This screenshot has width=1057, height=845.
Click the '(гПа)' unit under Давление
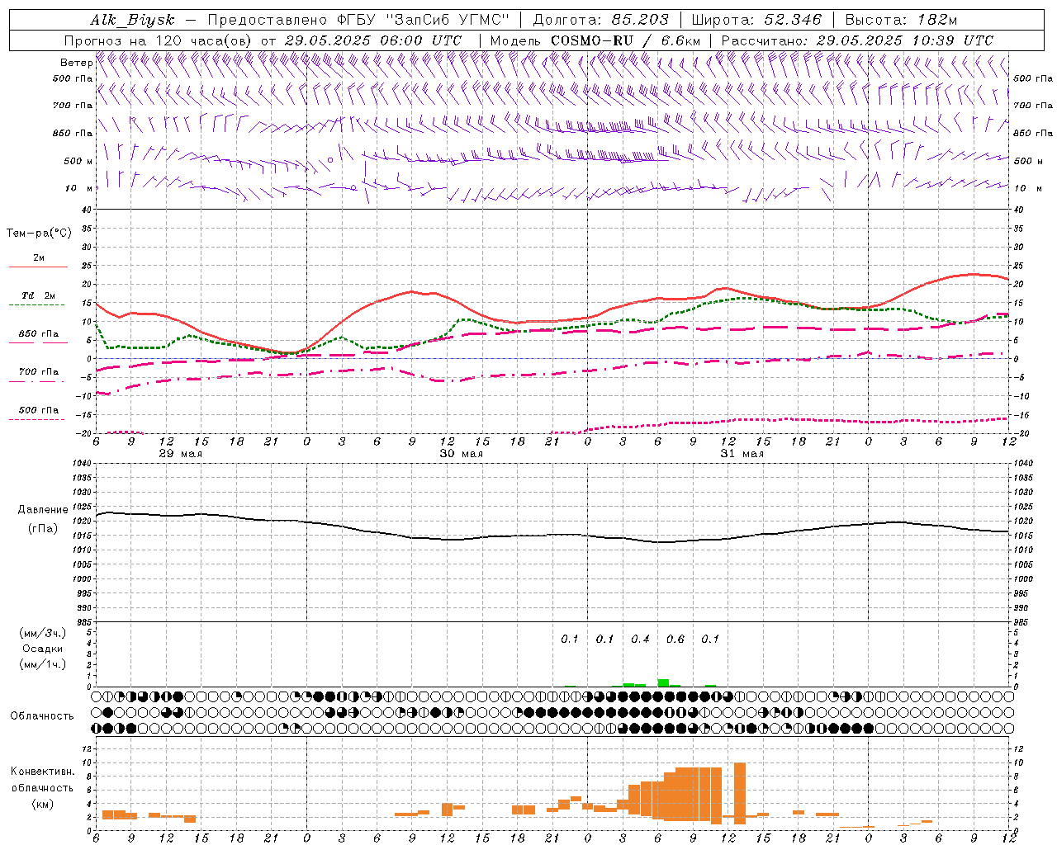pyautogui.click(x=43, y=529)
